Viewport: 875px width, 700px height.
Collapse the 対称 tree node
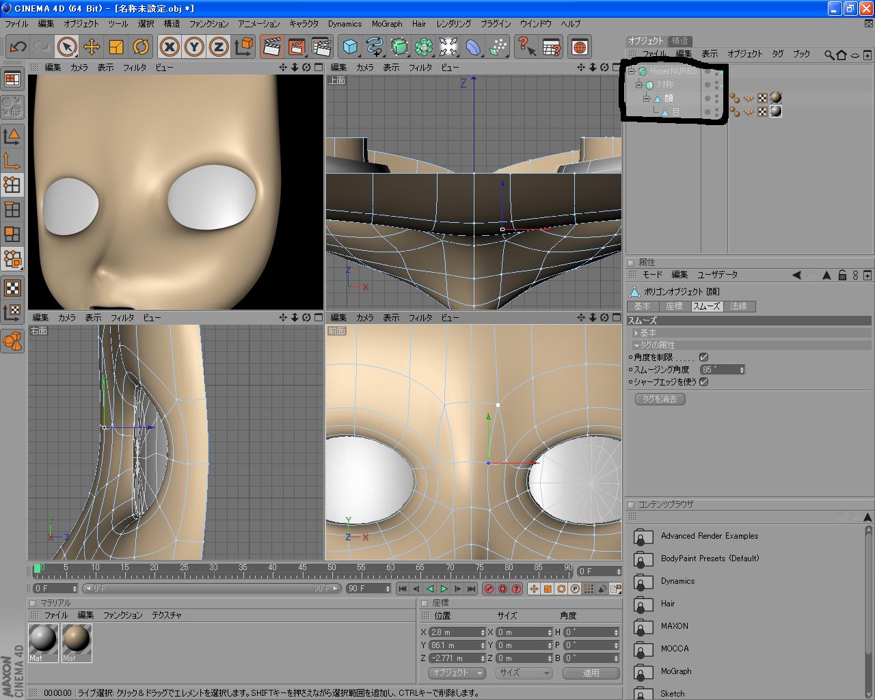pos(639,85)
